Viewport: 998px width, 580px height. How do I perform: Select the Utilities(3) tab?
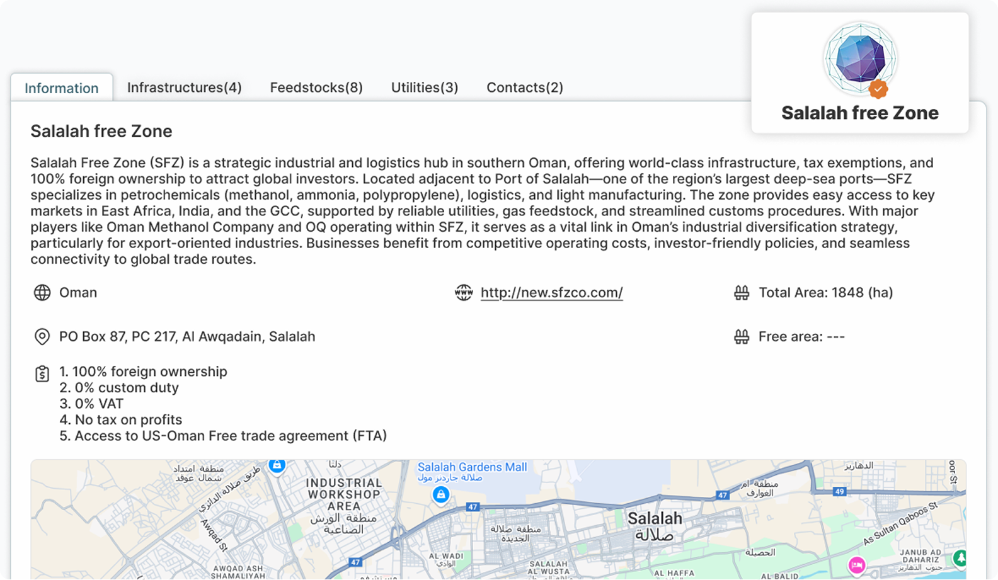pyautogui.click(x=425, y=88)
